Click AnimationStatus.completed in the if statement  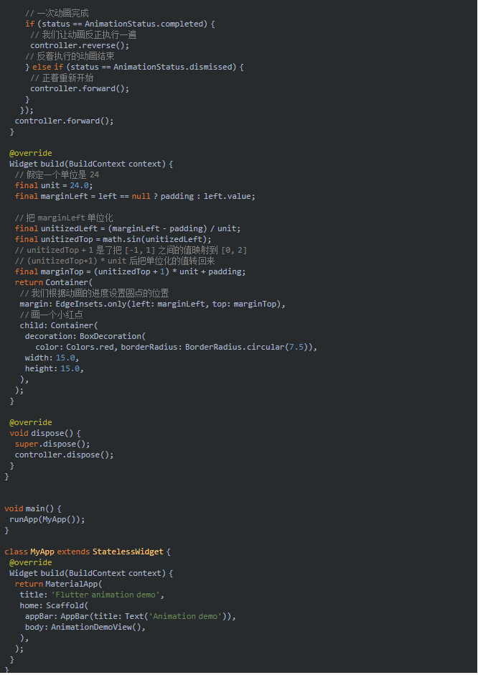point(144,24)
